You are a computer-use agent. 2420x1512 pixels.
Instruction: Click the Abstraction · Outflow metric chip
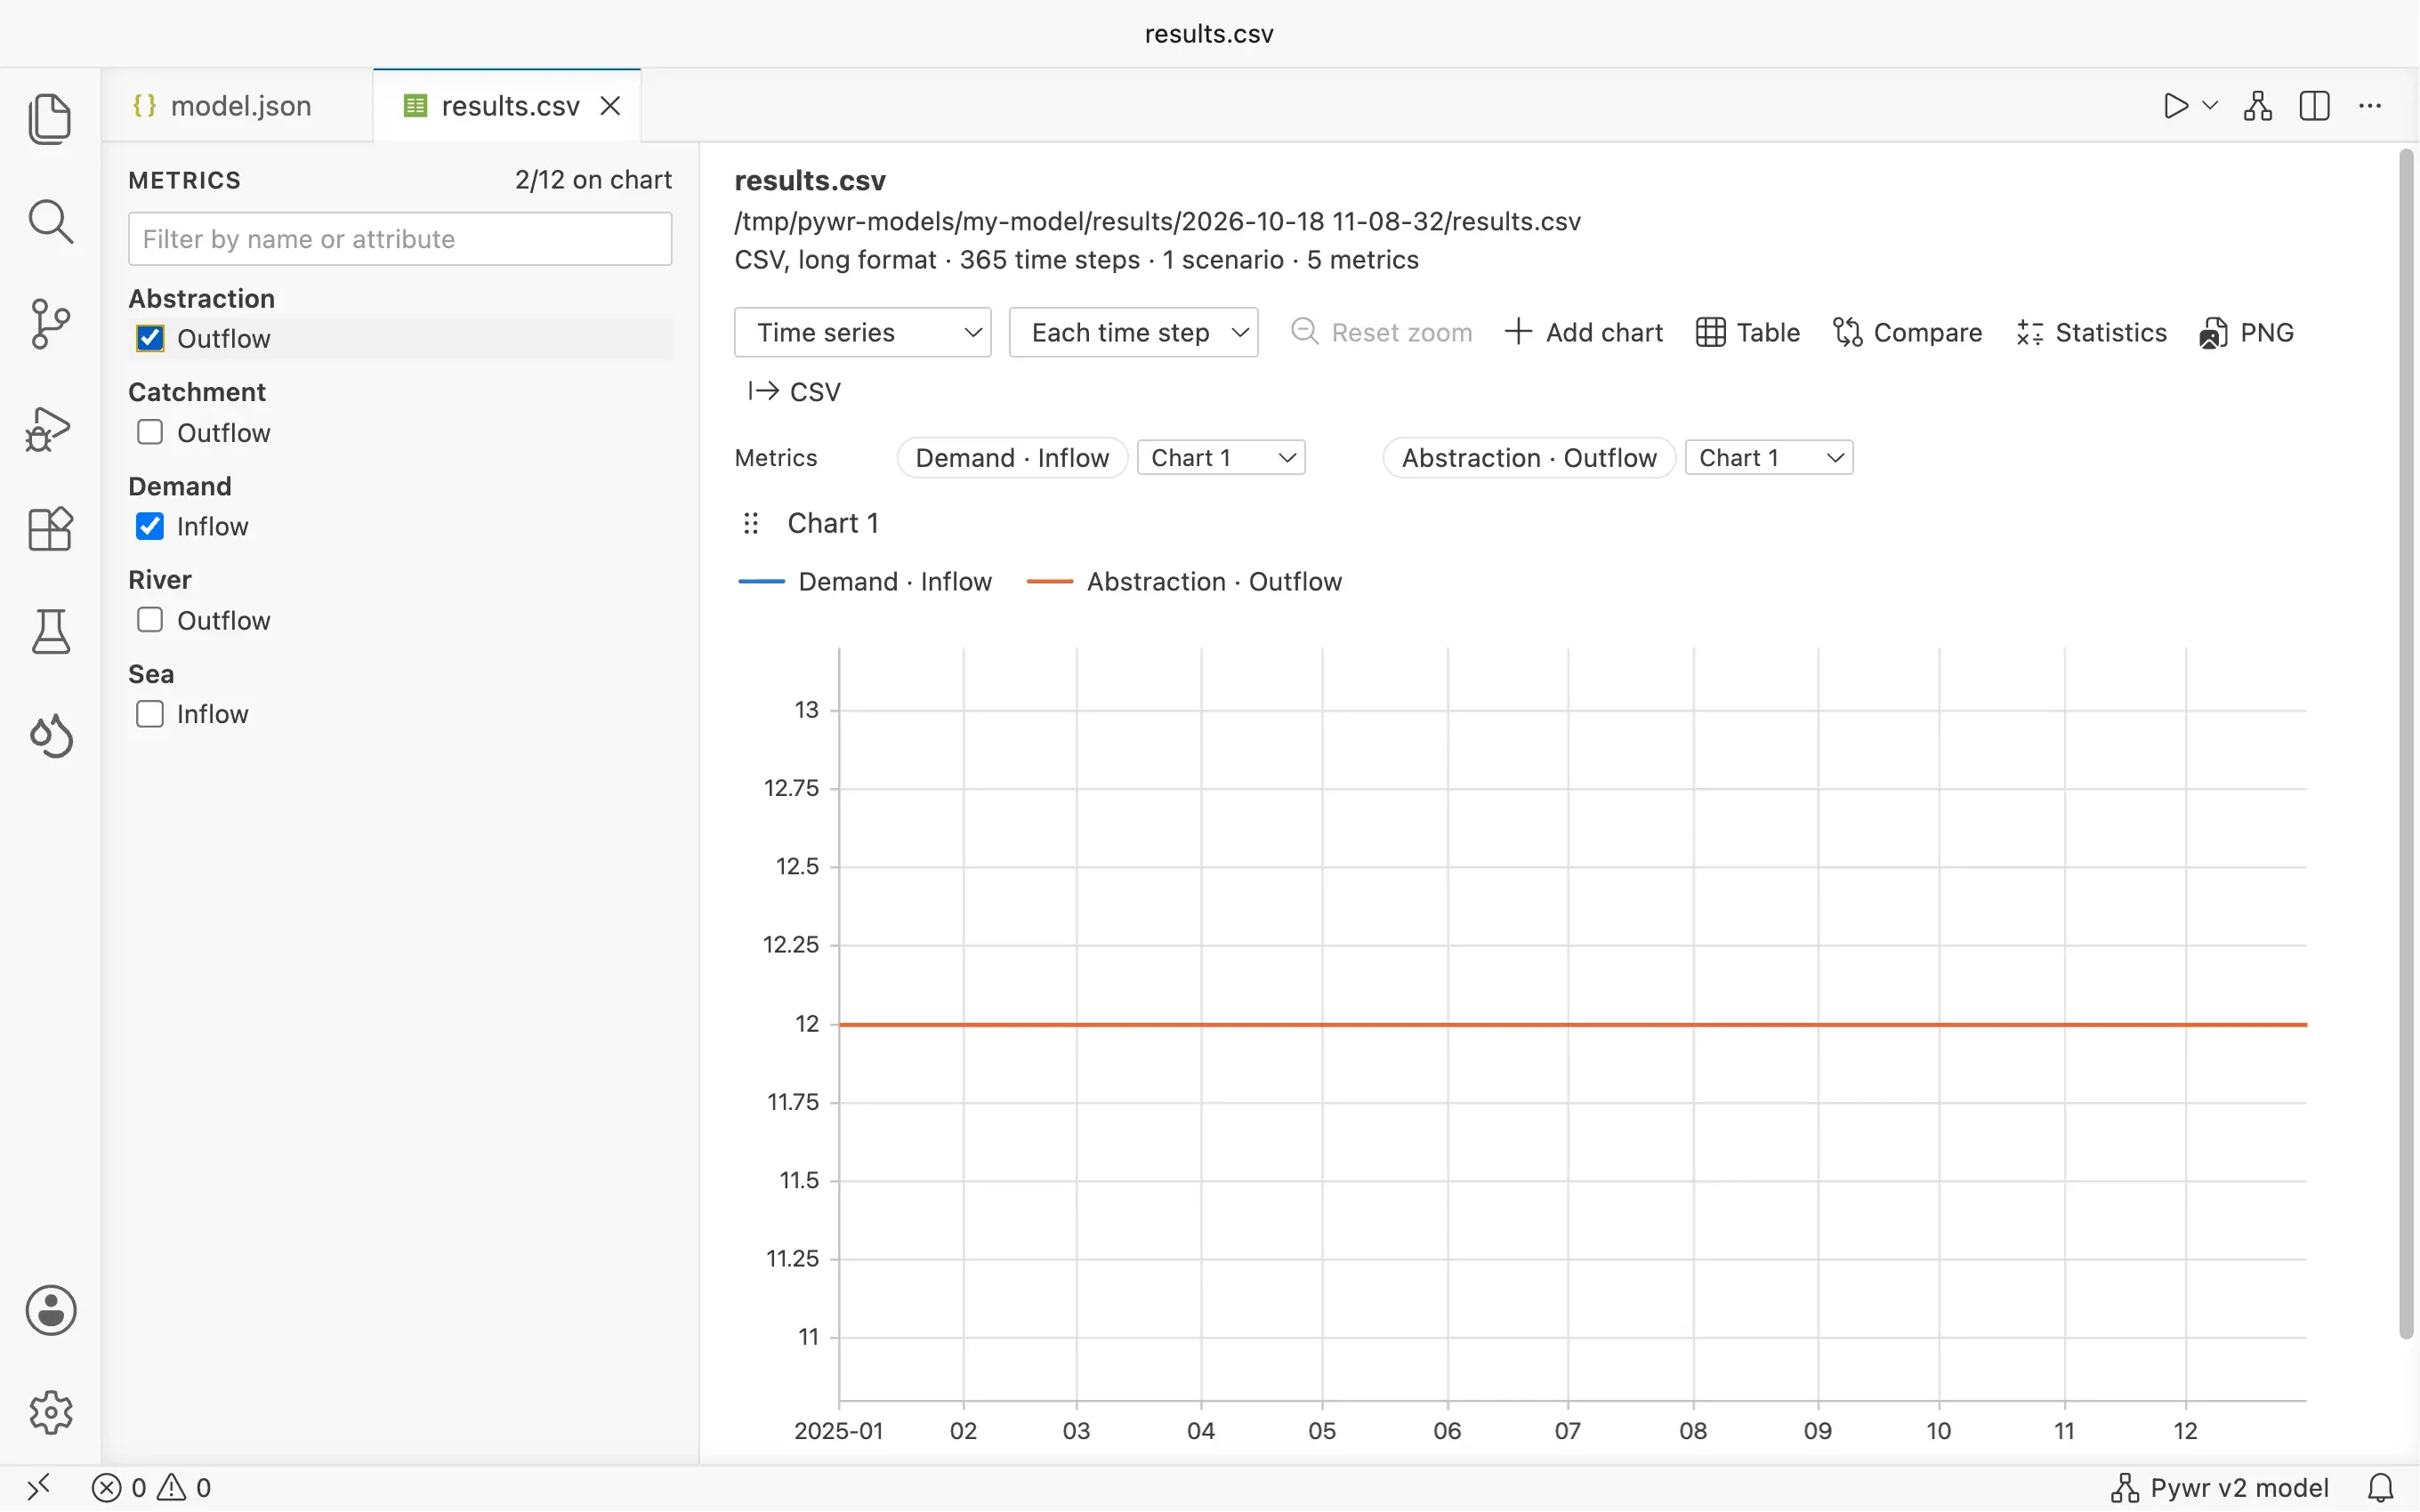[x=1529, y=458]
